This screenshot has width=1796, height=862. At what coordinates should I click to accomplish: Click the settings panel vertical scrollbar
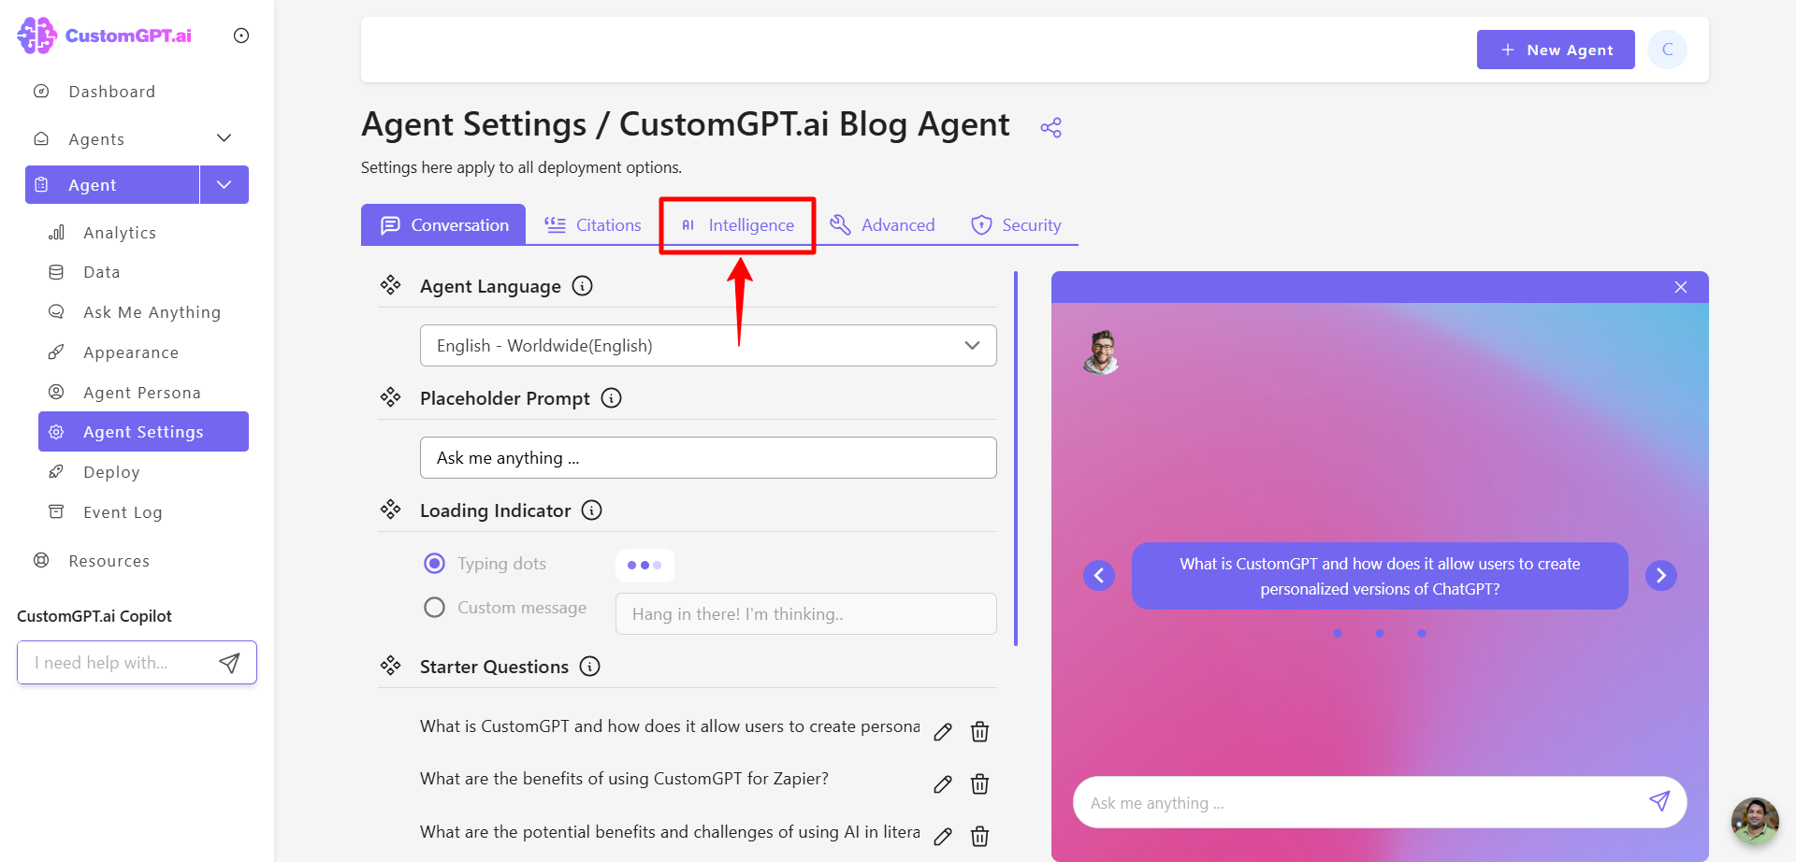pos(1016,458)
